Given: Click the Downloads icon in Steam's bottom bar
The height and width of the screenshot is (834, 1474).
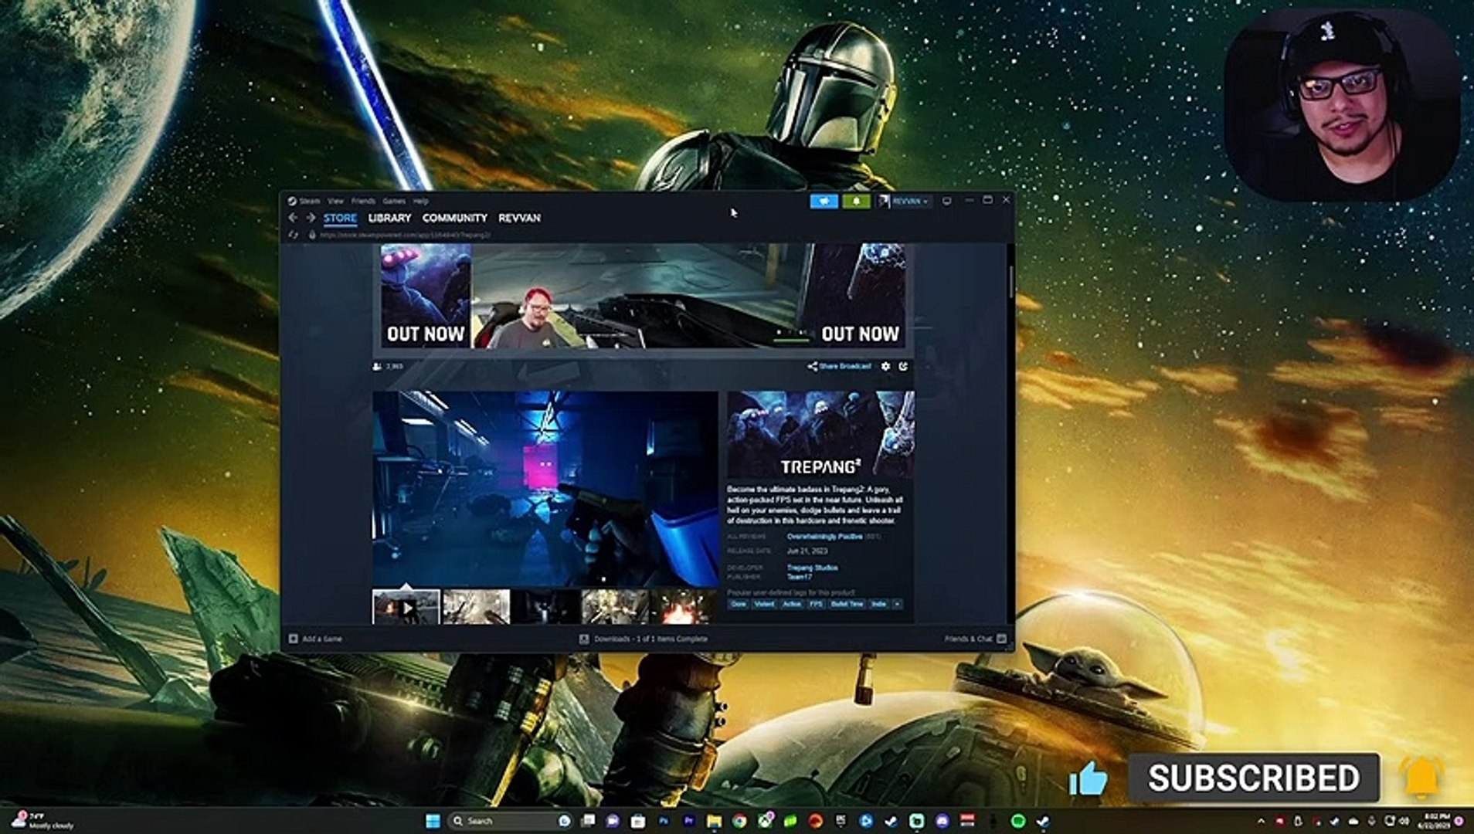Looking at the screenshot, I should [584, 639].
